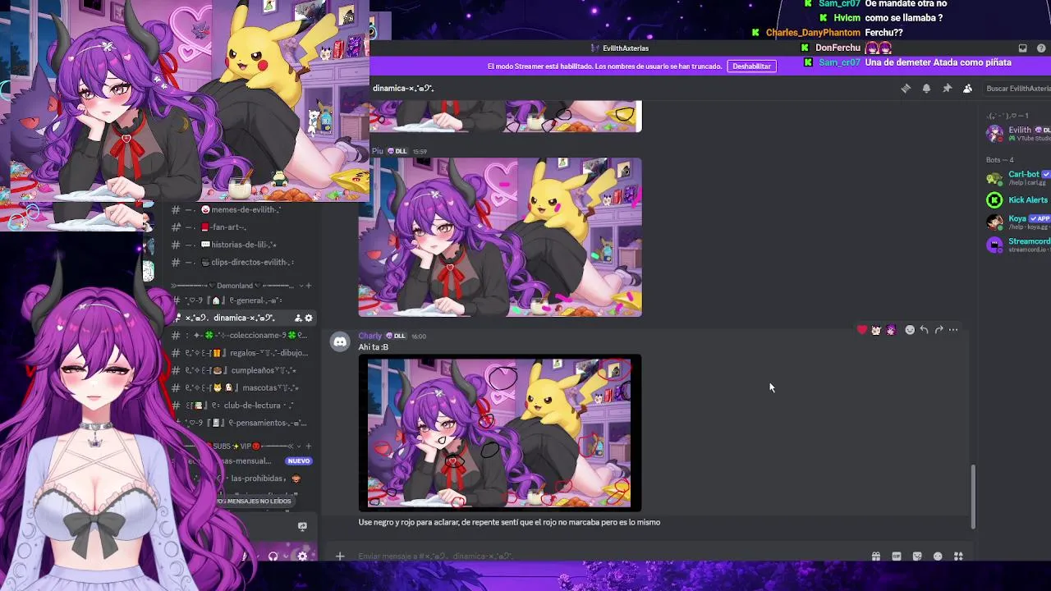Open Piu's username profile
Image resolution: width=1051 pixels, height=591 pixels.
tap(378, 151)
